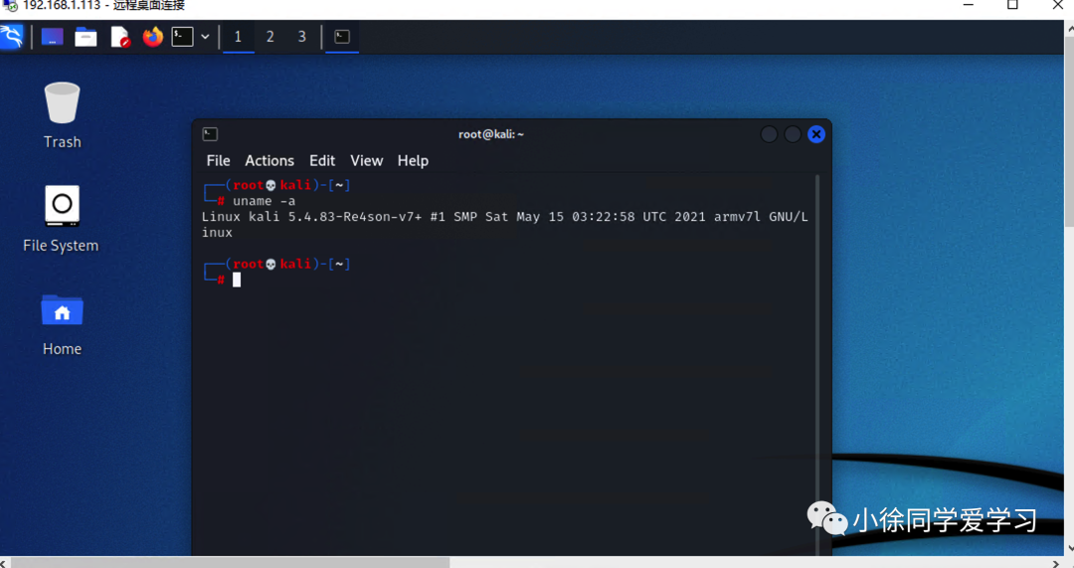The image size is (1074, 568).
Task: Click the scroll-up arrow of remote window
Action: [1069, 28]
